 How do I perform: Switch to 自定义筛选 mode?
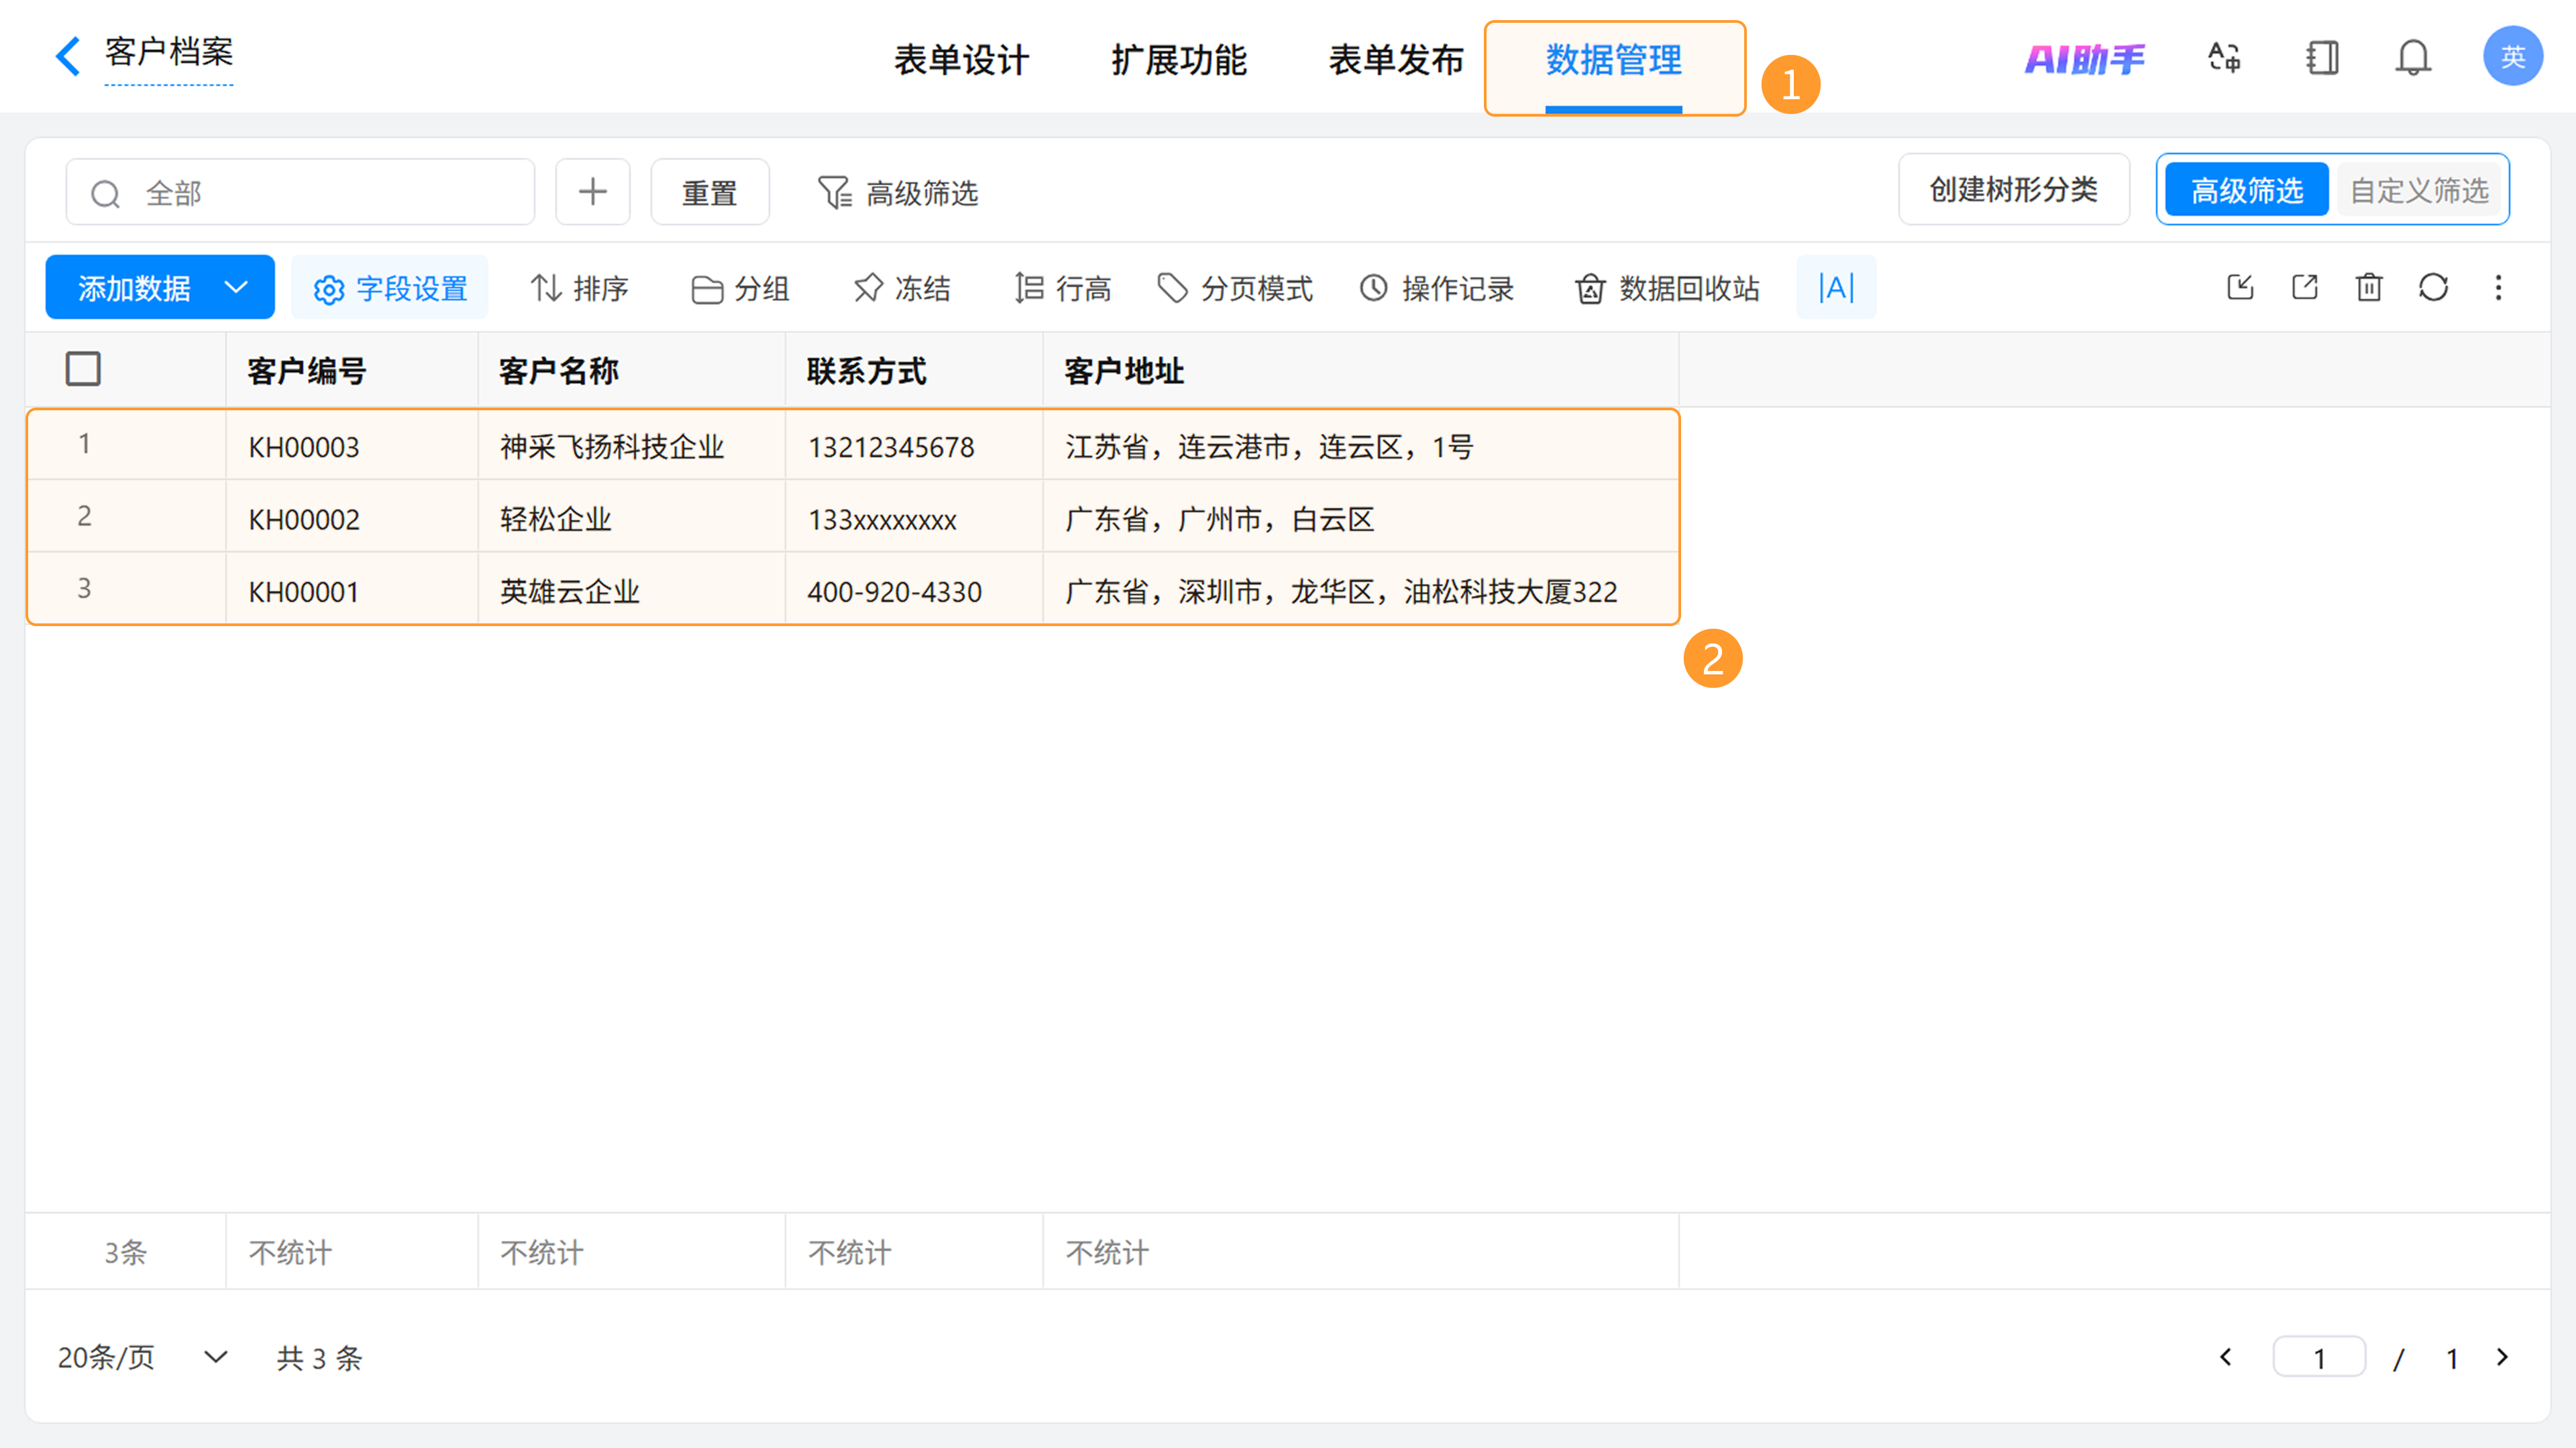coord(2418,190)
